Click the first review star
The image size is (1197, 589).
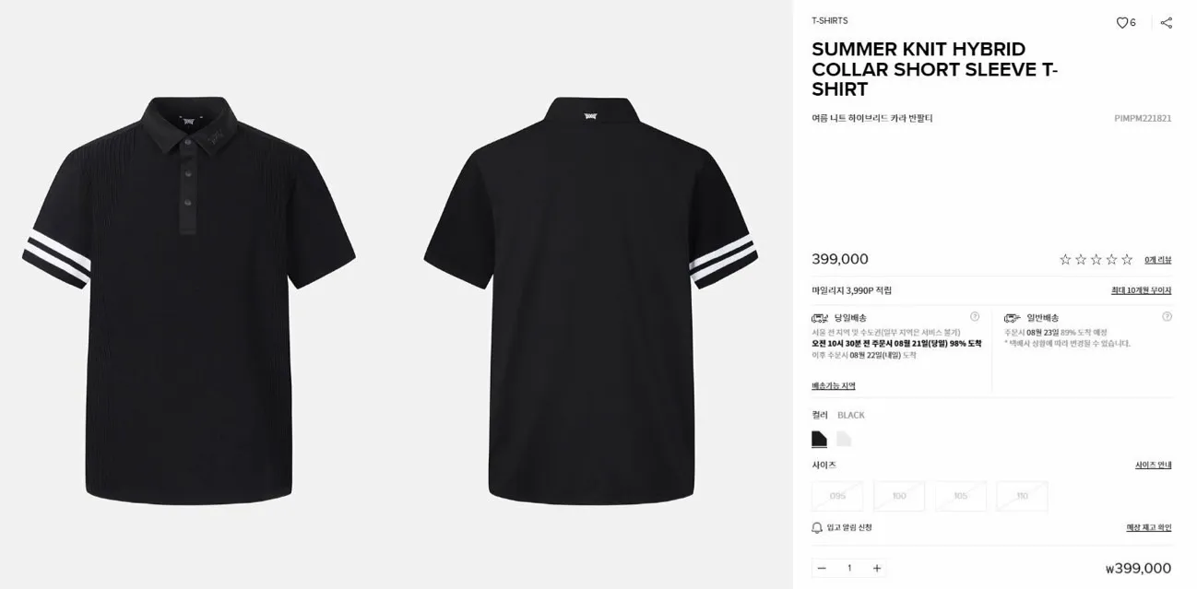click(1065, 260)
